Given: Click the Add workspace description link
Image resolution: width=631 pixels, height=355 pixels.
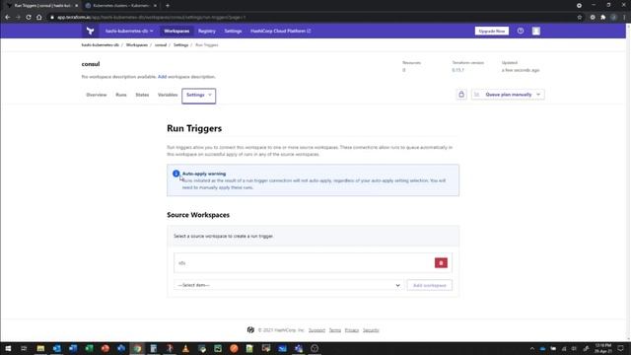Looking at the screenshot, I should click(x=162, y=77).
